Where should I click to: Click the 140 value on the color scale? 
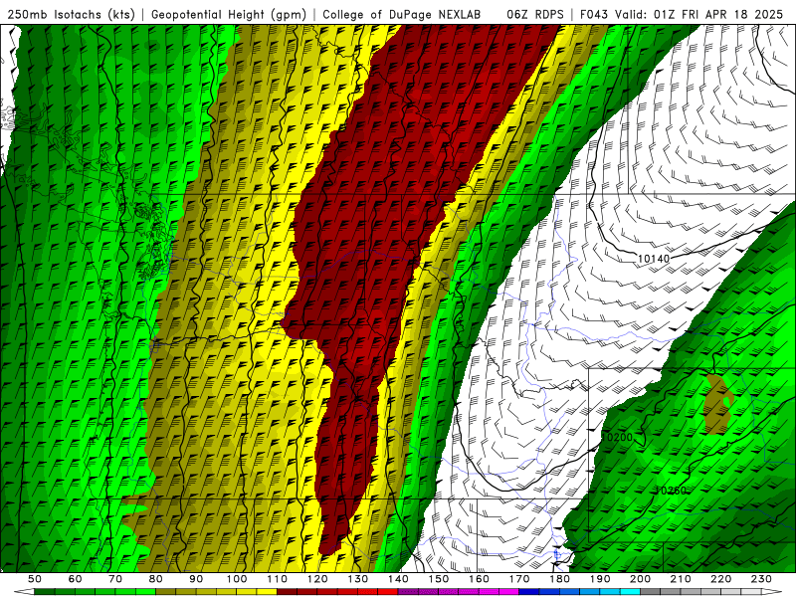(x=399, y=579)
